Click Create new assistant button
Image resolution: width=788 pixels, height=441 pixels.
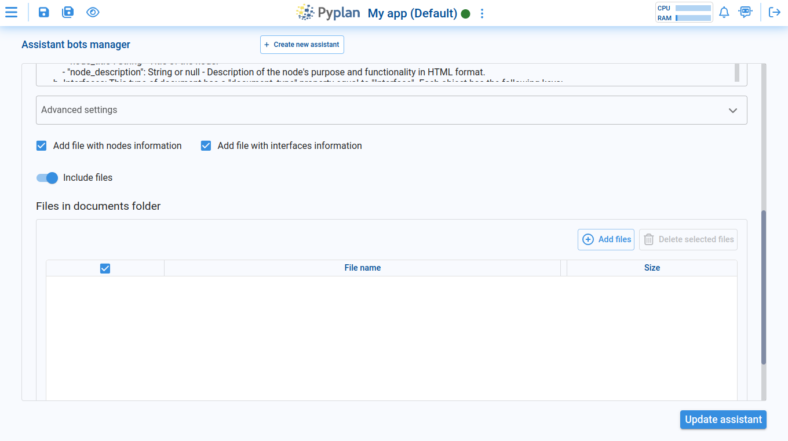pos(302,45)
